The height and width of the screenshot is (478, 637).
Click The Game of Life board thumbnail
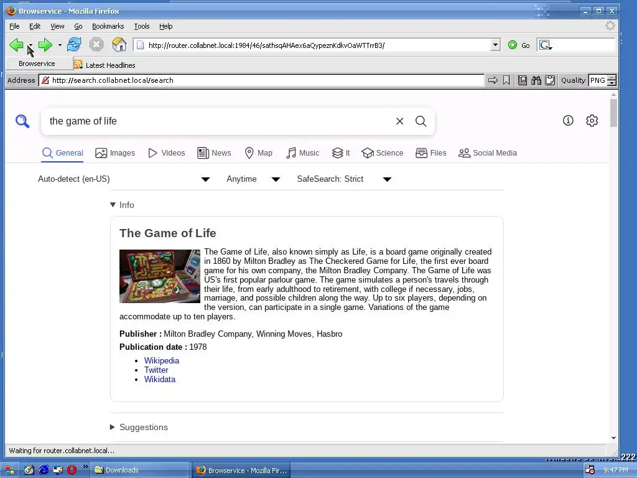point(160,276)
